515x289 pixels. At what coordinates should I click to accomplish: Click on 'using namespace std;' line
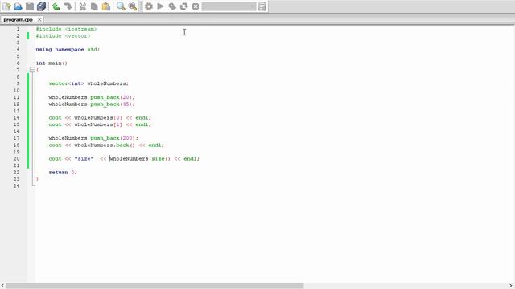point(68,50)
